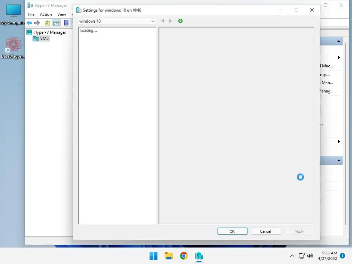Click Hyper-V Manager taskbar icon
Viewport: 352px width, 264px height.
click(199, 256)
